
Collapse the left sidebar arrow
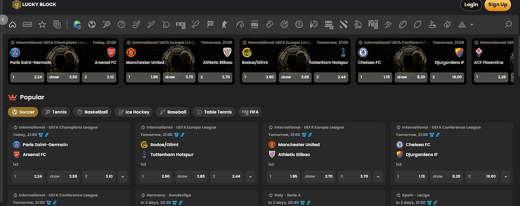pyautogui.click(x=3, y=20)
